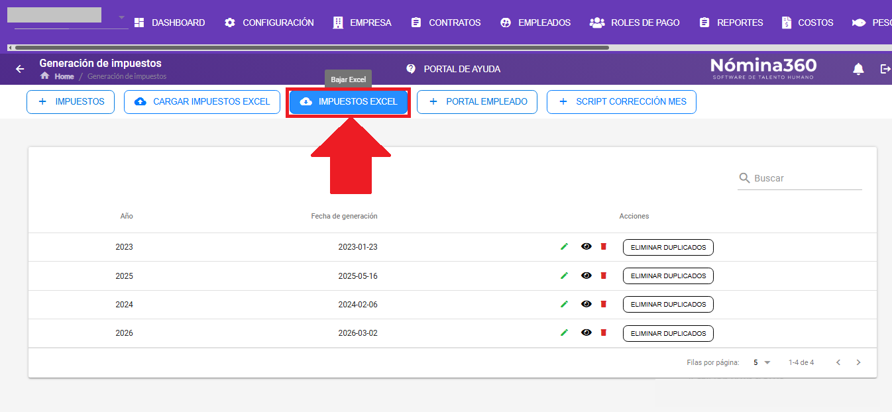This screenshot has width=892, height=412.
Task: Click the Contratos clipboard icon
Action: (x=416, y=23)
